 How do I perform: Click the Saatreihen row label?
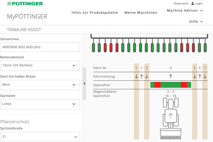click(102, 85)
